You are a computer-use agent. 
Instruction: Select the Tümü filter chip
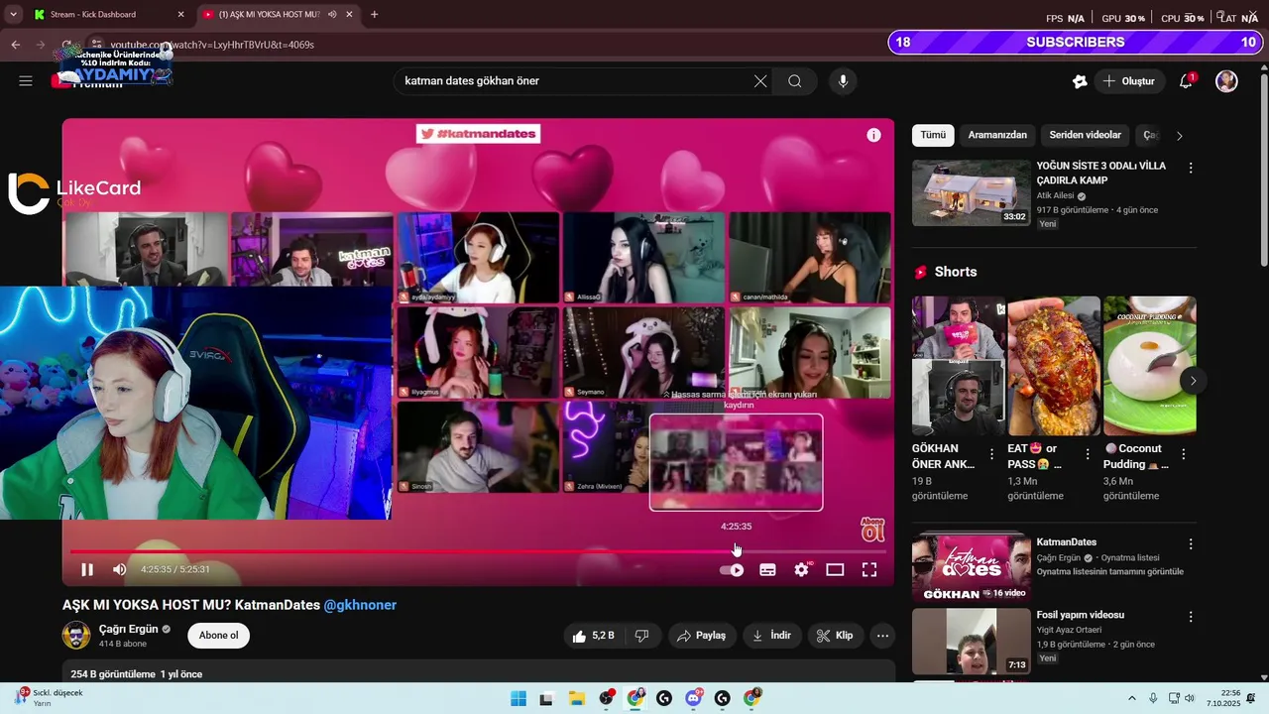933,135
